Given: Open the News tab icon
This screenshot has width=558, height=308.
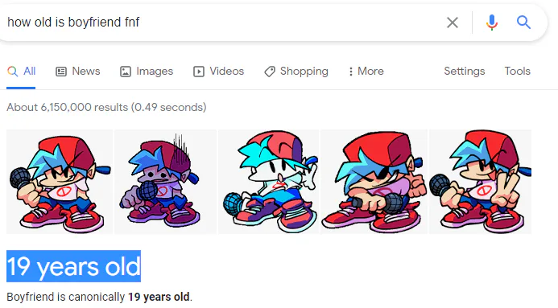Looking at the screenshot, I should (61, 72).
